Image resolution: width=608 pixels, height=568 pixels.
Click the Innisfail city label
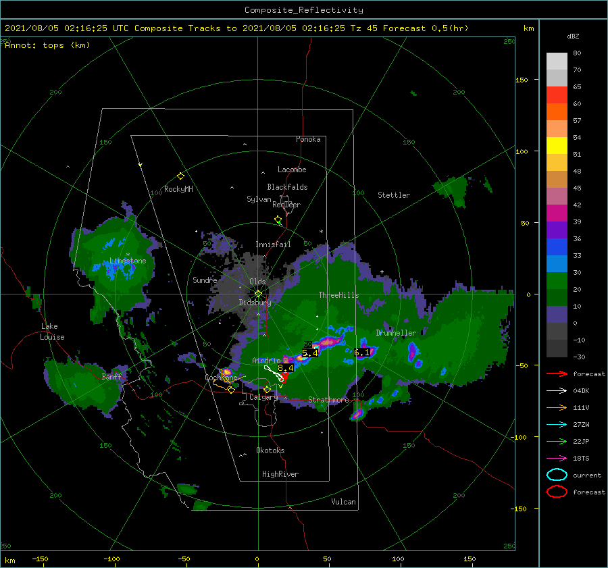(273, 244)
